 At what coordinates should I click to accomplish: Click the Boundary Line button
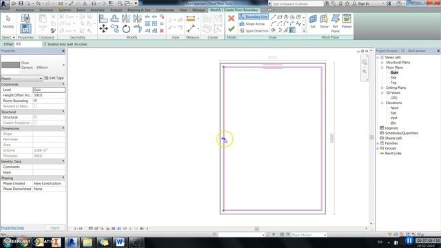click(x=253, y=17)
